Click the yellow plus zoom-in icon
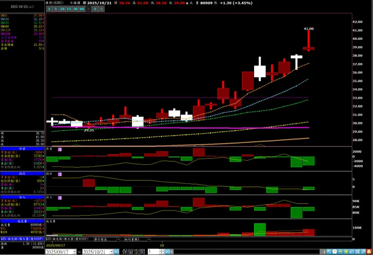The height and width of the screenshot is (255, 373). [x=346, y=251]
